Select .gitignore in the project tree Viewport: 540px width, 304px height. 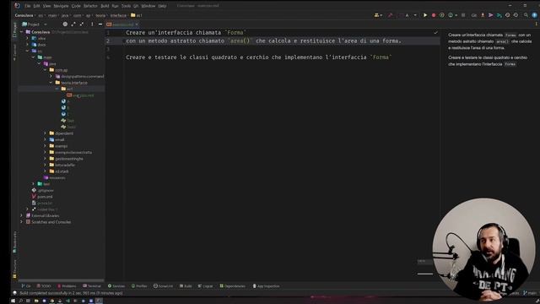coord(46,190)
